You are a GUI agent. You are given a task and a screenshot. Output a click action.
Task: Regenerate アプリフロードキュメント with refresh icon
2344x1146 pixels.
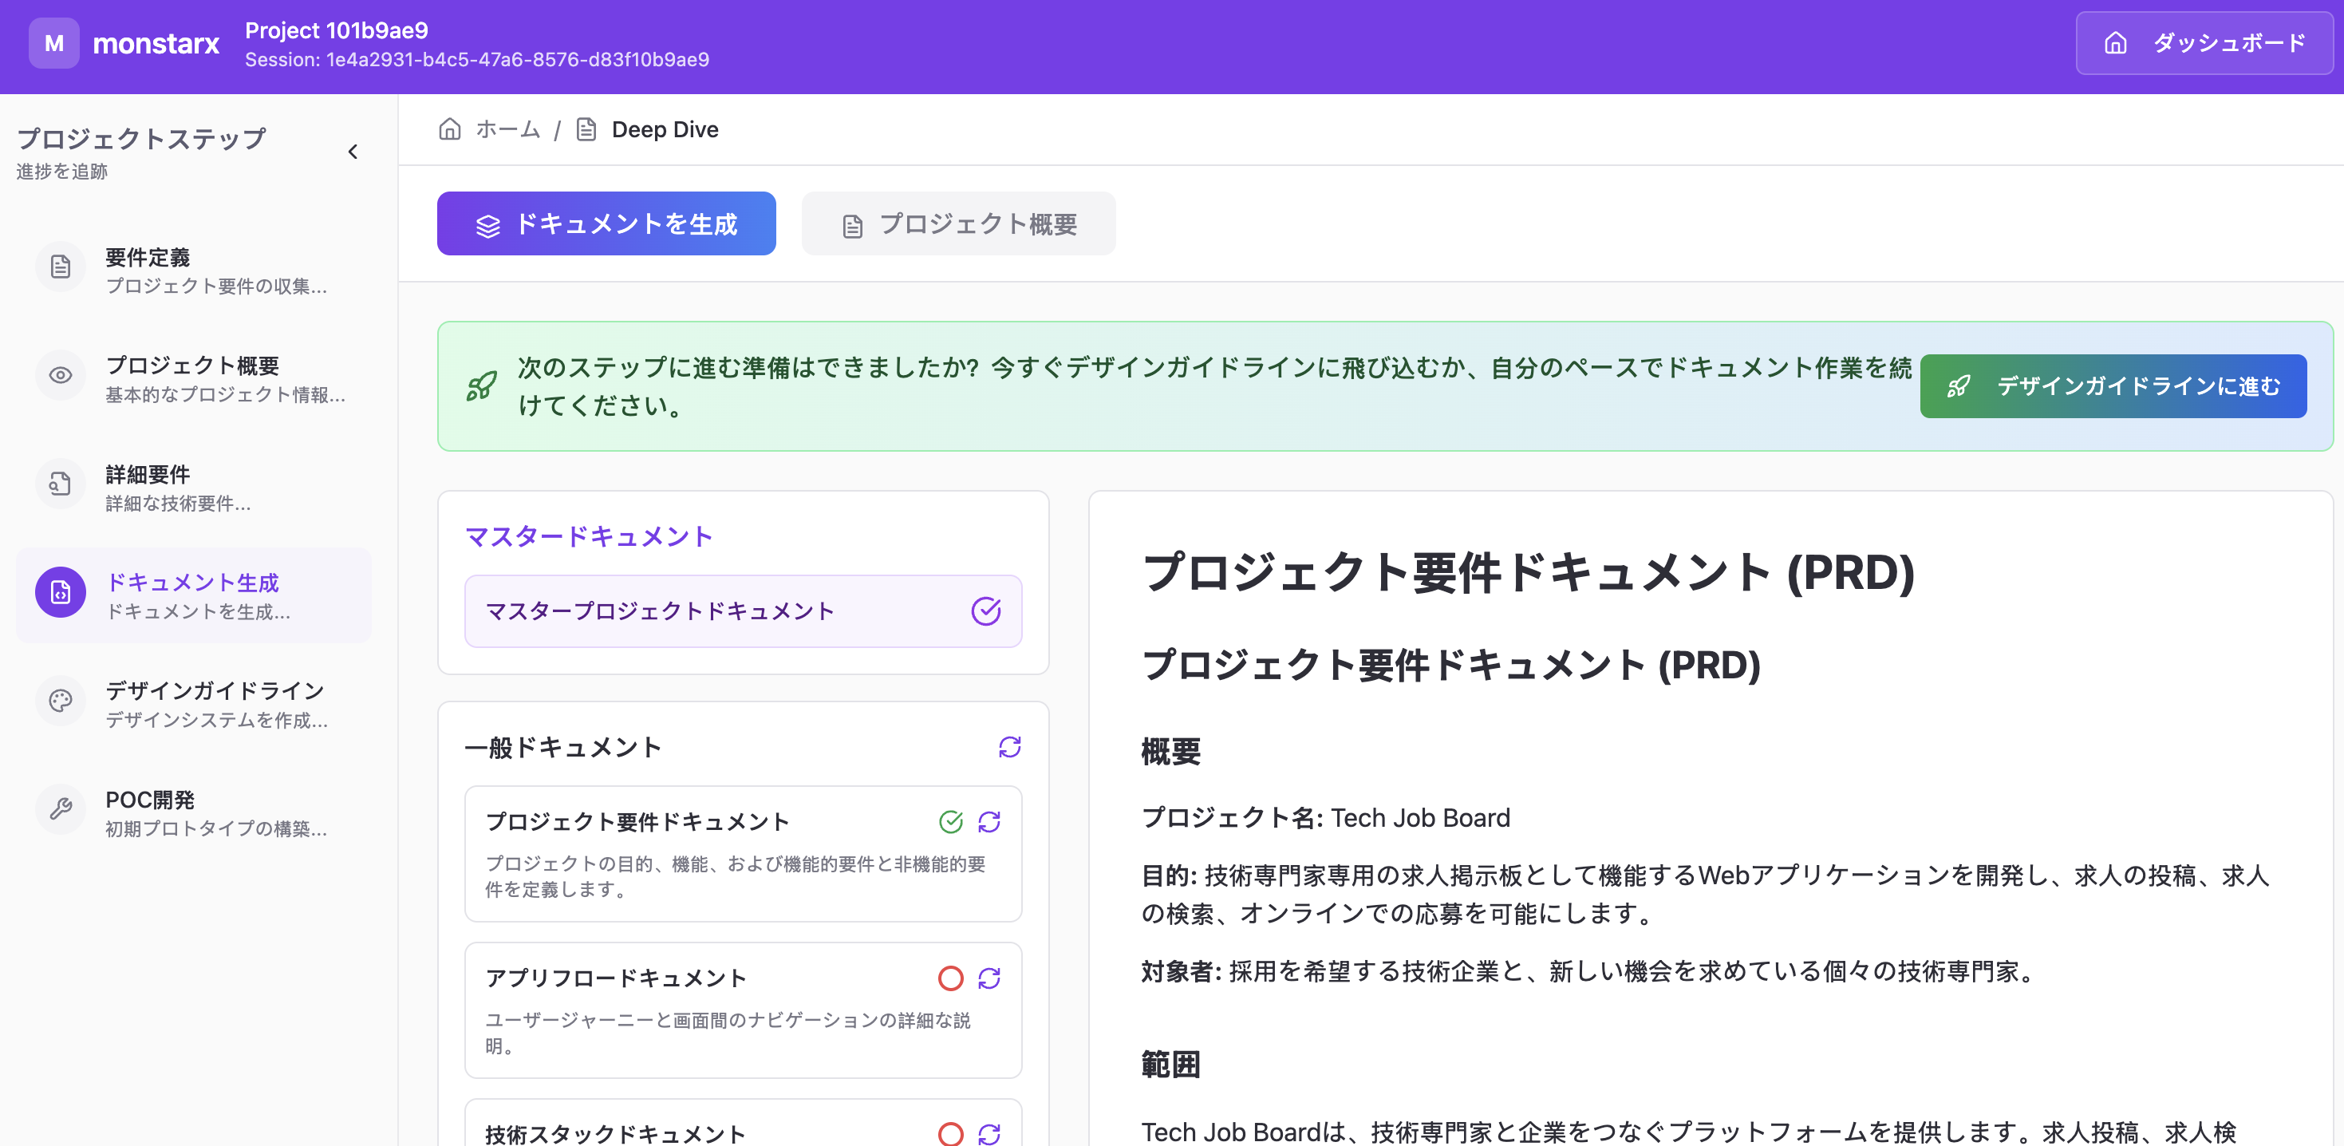989,978
